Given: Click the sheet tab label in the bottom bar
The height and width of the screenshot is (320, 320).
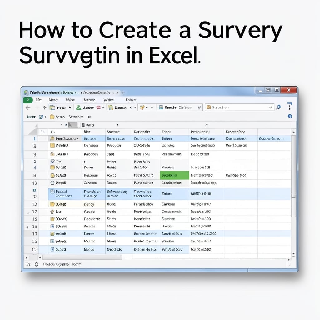Looking at the screenshot, I should pos(62,264).
